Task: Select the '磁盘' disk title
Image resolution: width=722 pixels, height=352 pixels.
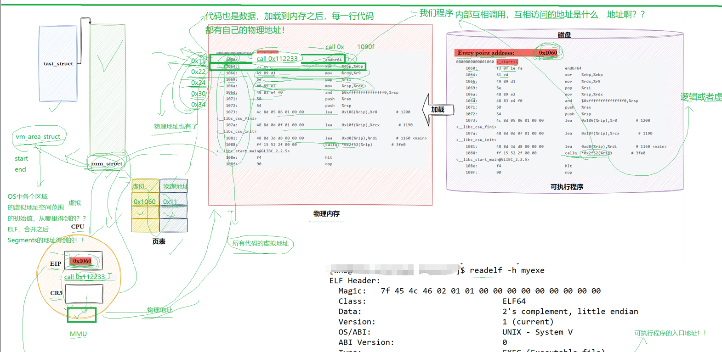Action: [x=564, y=35]
